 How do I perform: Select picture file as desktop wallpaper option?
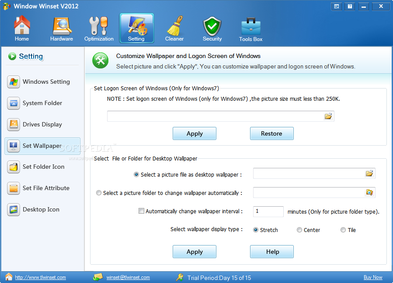136,174
